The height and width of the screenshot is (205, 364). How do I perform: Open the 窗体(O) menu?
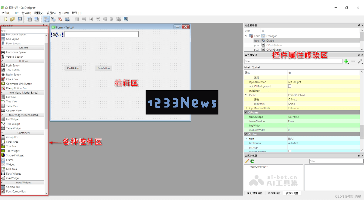tap(26, 13)
